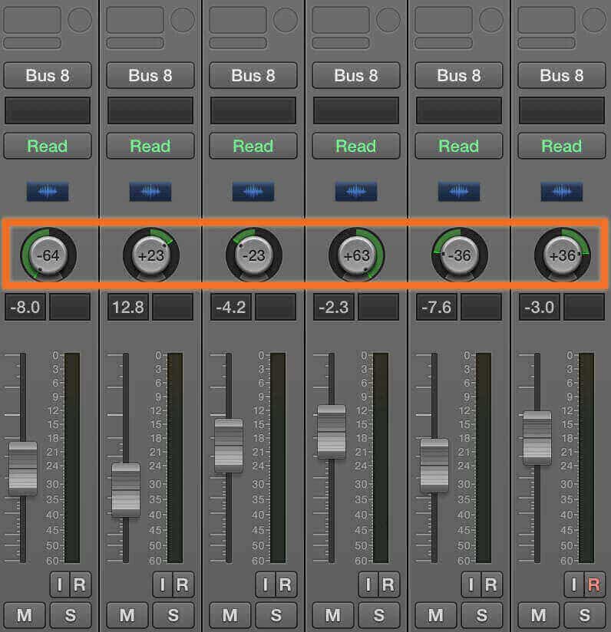Click the waveform icon on the -64 pan strip
The width and height of the screenshot is (611, 632).
click(x=48, y=192)
